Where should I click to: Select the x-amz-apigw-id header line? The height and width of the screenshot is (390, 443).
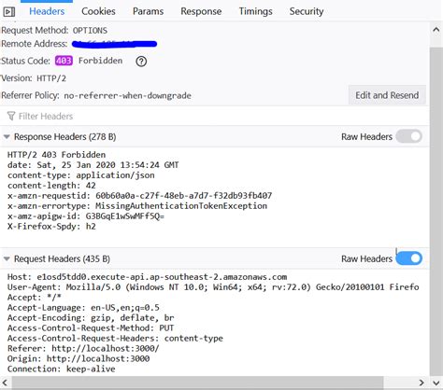(86, 216)
